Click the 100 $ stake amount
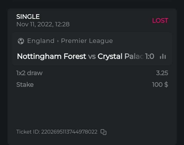 [x=160, y=85]
